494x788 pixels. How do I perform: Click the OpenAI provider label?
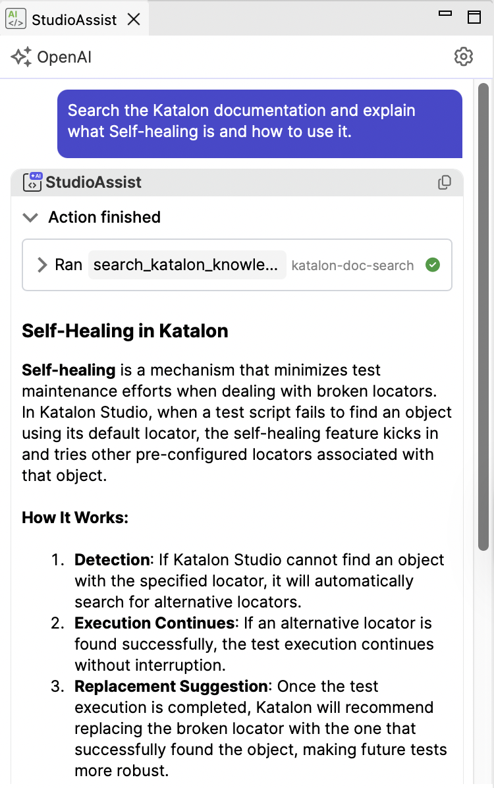(x=65, y=57)
